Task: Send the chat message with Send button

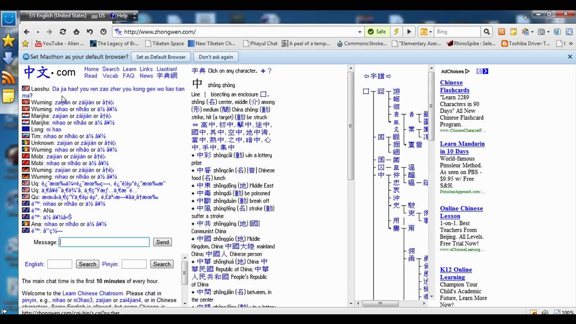Action: click(x=162, y=242)
